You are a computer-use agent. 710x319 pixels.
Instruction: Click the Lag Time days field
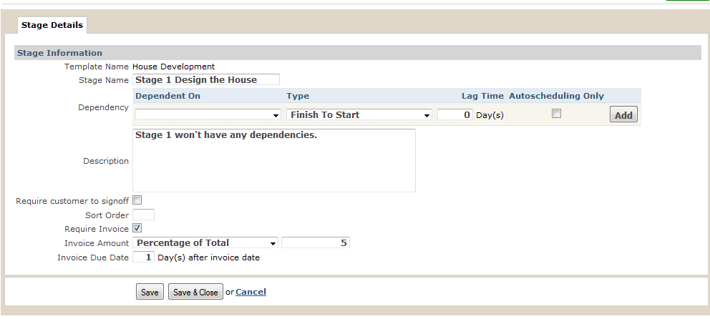[455, 115]
